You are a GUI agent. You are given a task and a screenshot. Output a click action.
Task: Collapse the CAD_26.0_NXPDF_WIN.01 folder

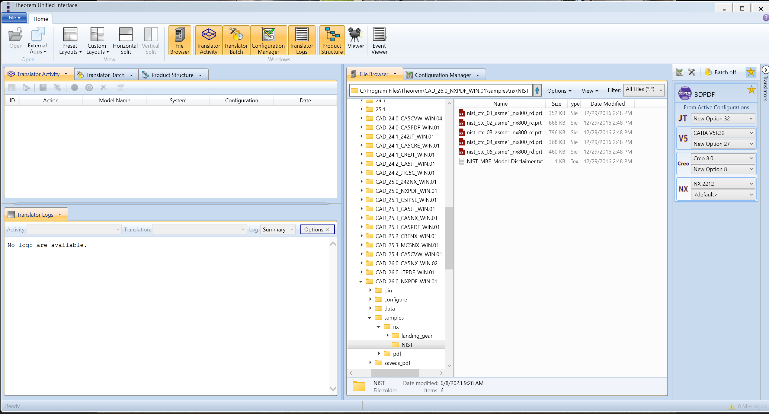(361, 282)
